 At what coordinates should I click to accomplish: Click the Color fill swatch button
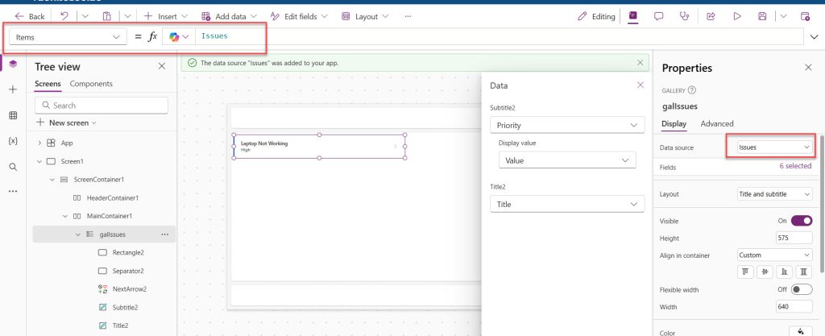tap(800, 332)
